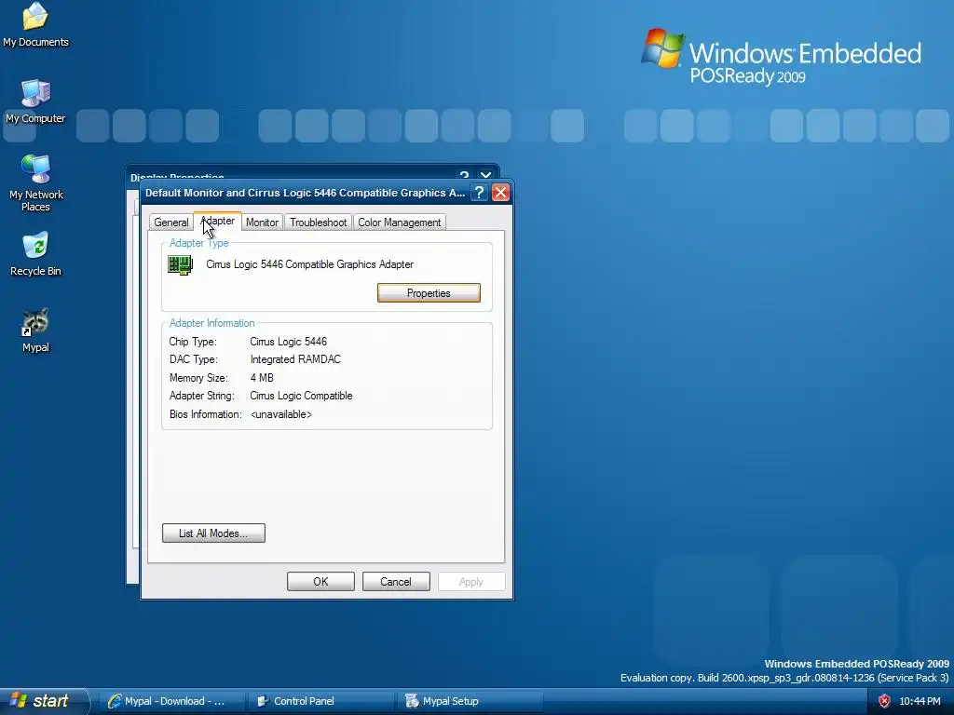The width and height of the screenshot is (954, 715).
Task: Switch to Control Panel taskbar item
Action: (321, 701)
